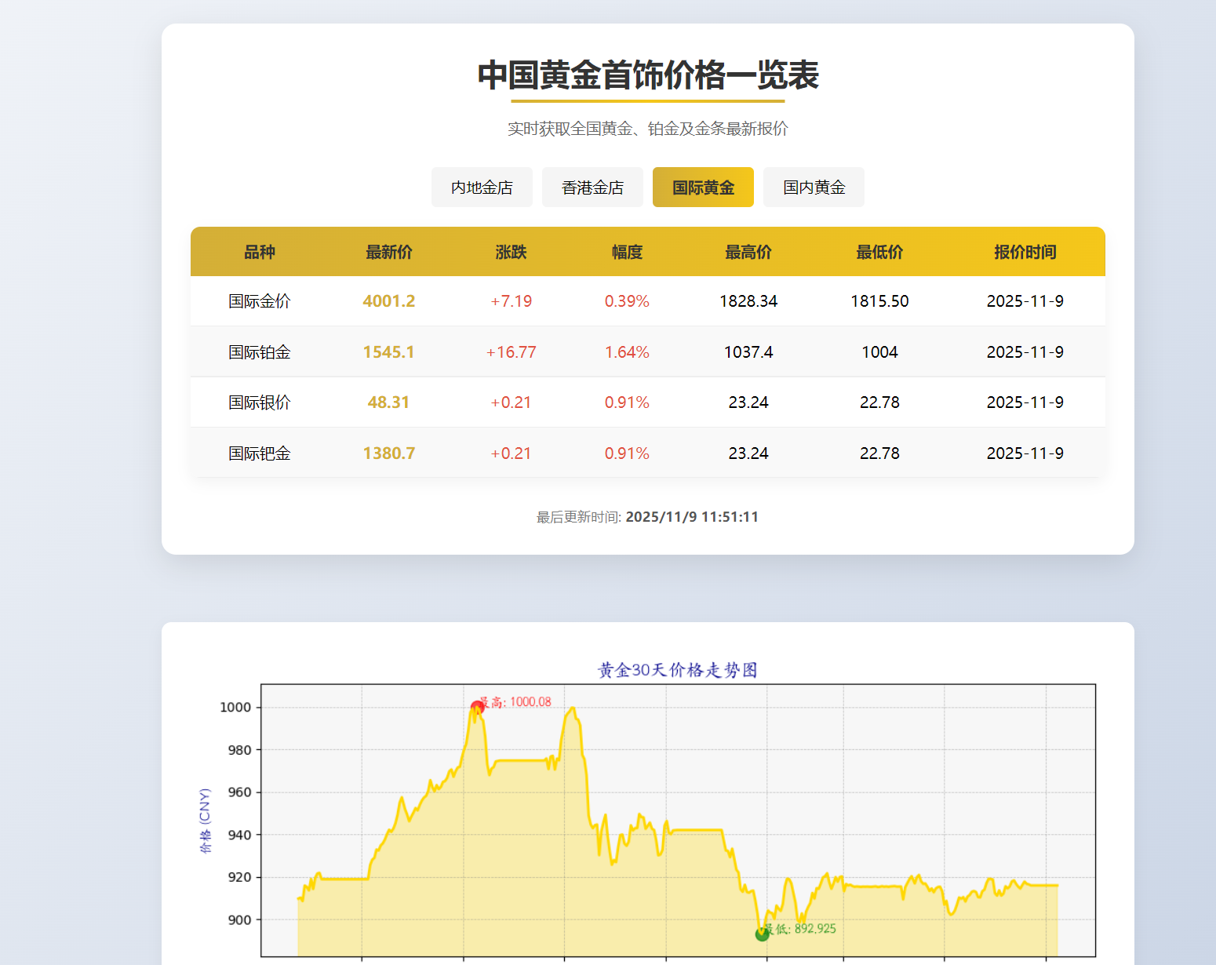This screenshot has height=965, width=1216.
Task: Click the red 最高 marker on the chart
Action: [478, 705]
